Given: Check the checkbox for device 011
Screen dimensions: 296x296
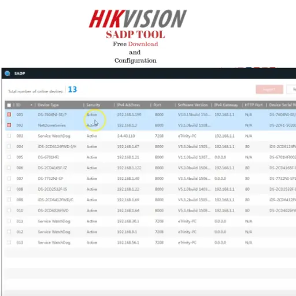Looking at the screenshot, I should [9, 221].
